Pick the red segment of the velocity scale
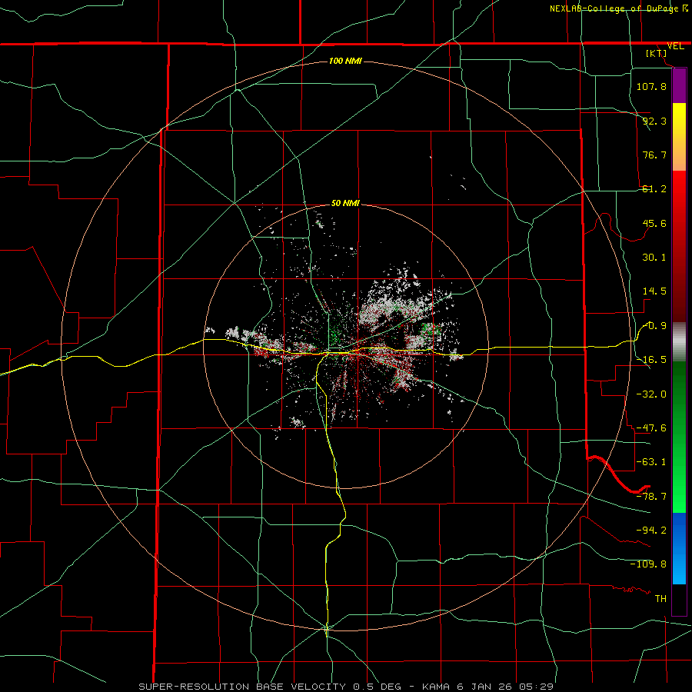This screenshot has width=692, height=692. click(x=679, y=246)
